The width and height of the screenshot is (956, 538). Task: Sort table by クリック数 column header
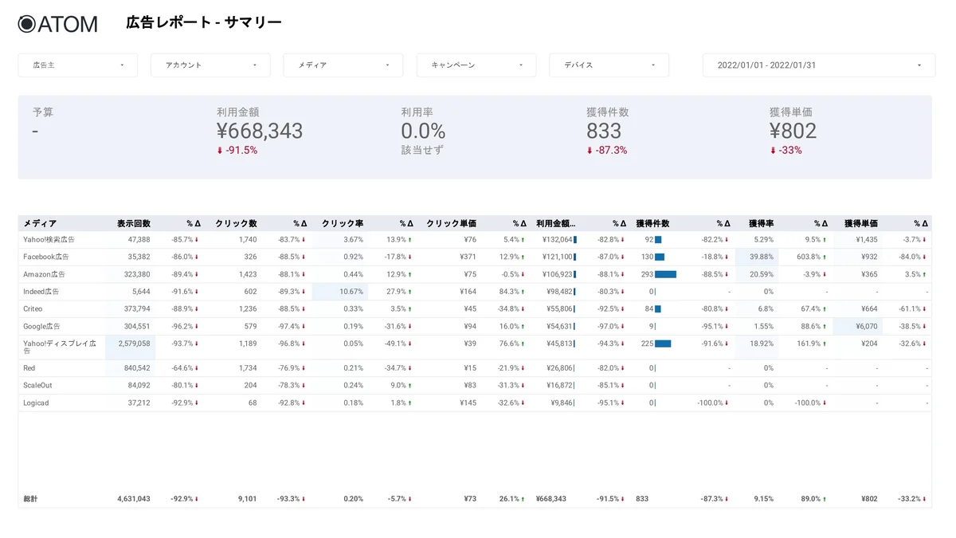pos(236,224)
